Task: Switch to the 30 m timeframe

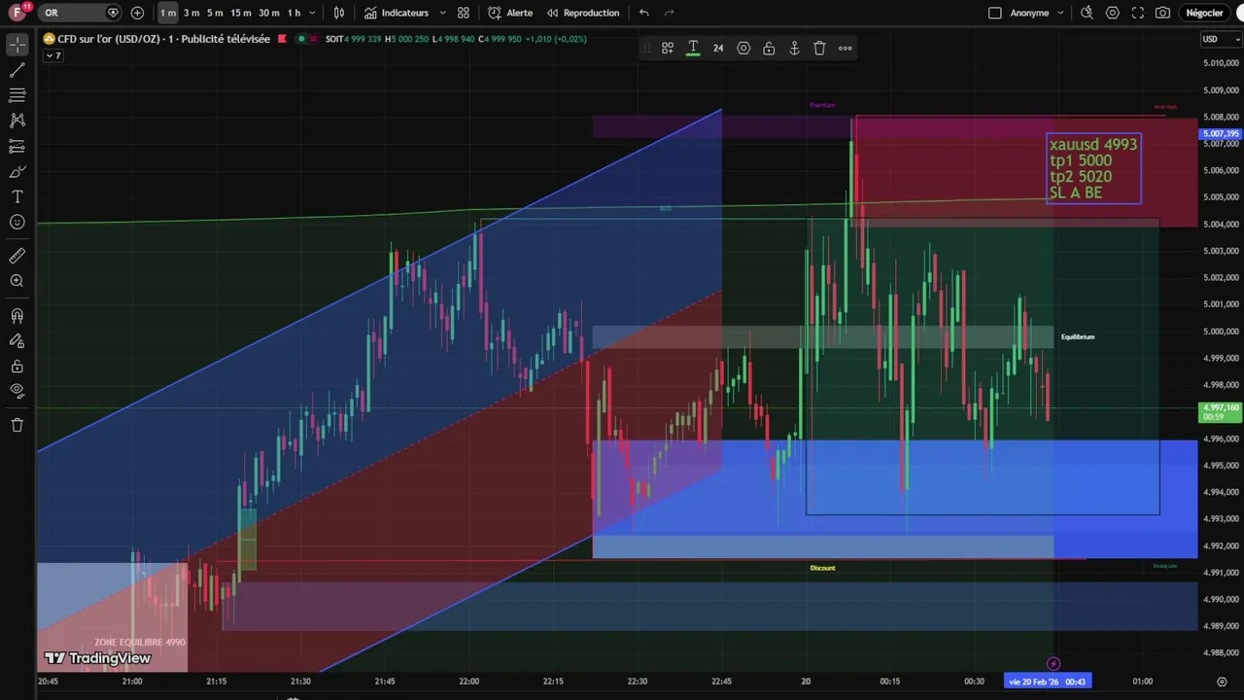Action: 269,13
